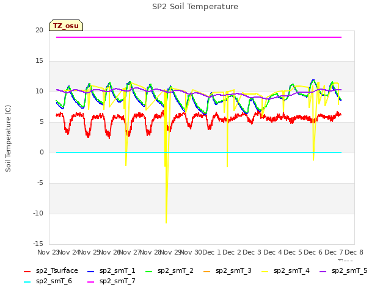391x293 pixels.
Task: Click the -15 y-axis tick label
Action: coord(38,244)
